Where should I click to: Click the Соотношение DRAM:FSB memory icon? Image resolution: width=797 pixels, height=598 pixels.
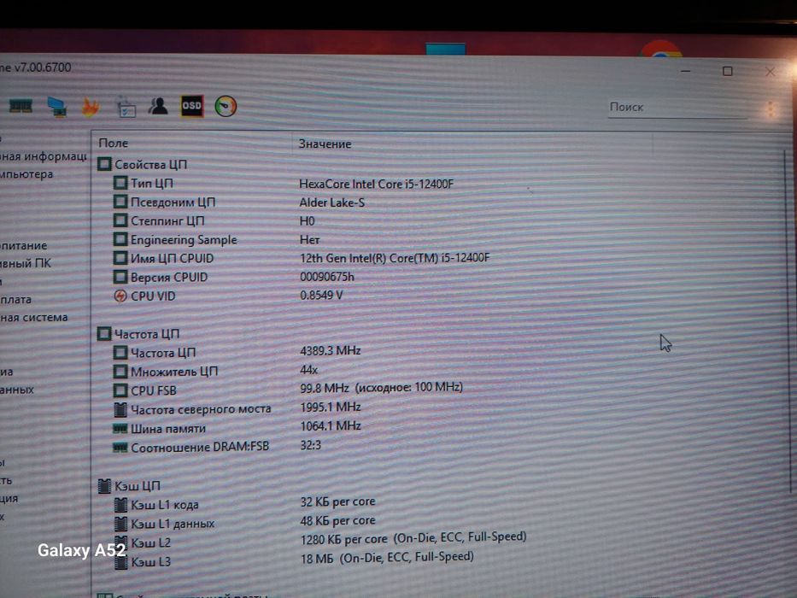pyautogui.click(x=120, y=448)
